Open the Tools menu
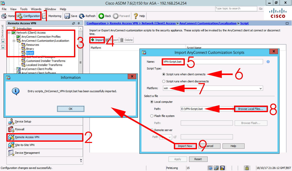 coord(24,9)
